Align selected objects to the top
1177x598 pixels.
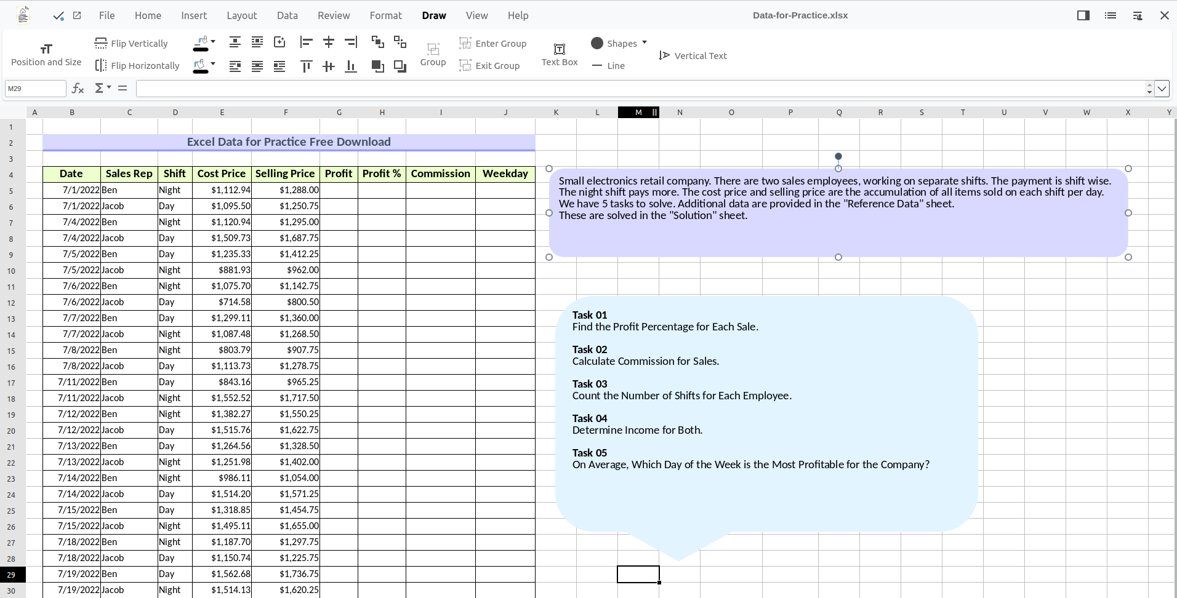point(306,66)
